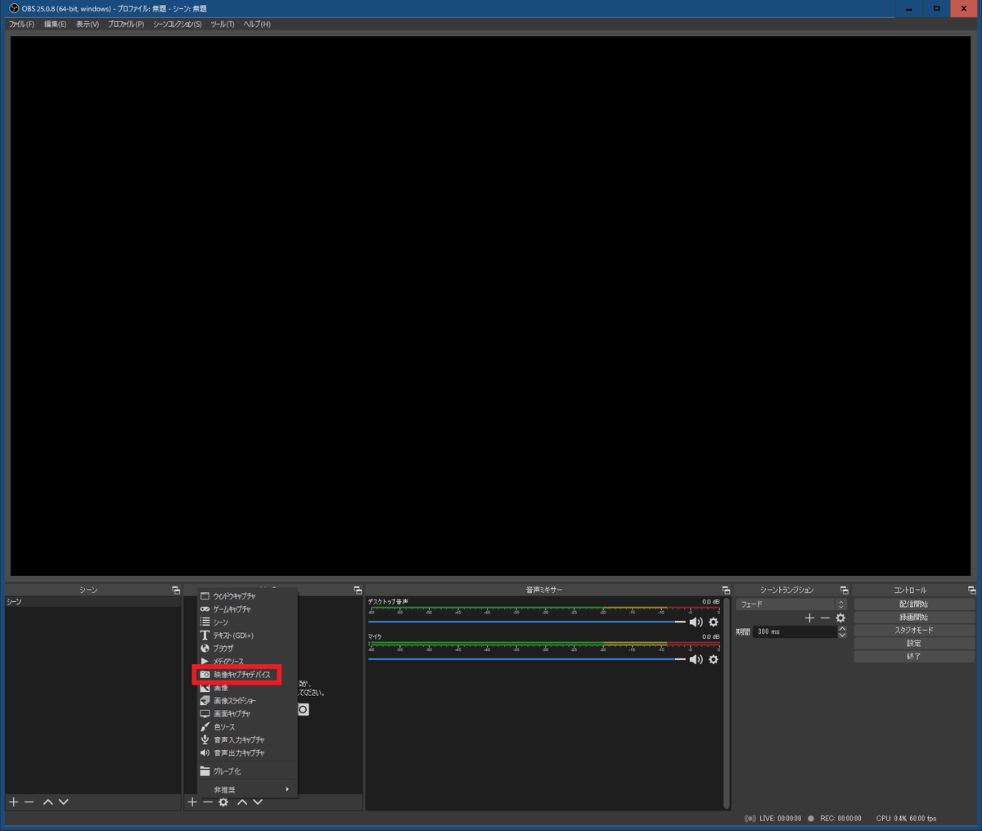Expand the 非推奨 submenu
982x831 pixels.
246,789
